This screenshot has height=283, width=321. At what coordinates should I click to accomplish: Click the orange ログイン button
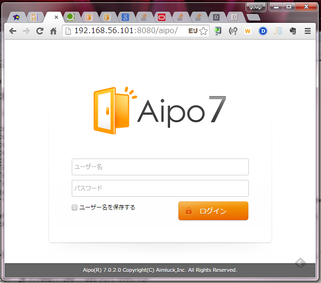tap(213, 211)
